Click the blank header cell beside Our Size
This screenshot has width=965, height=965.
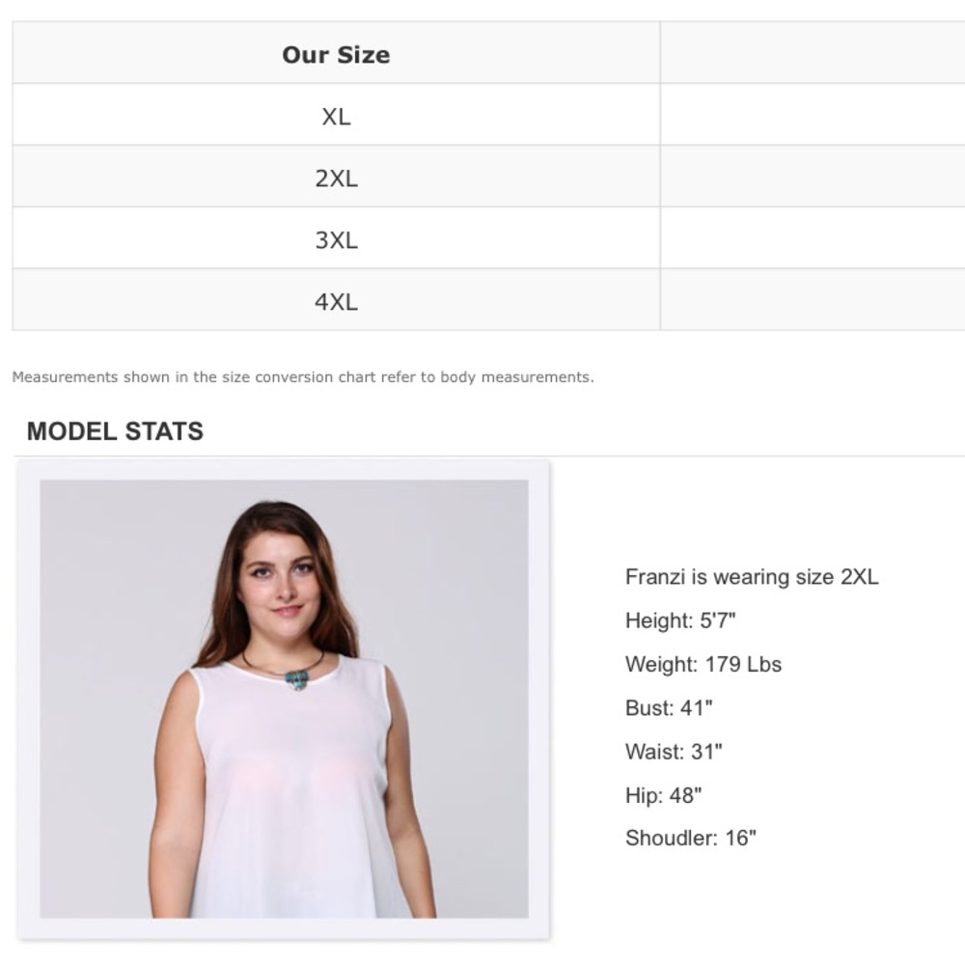pos(812,55)
